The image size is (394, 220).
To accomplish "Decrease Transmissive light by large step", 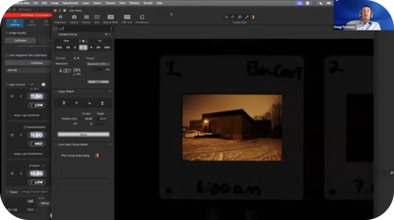I will click(x=12, y=135).
